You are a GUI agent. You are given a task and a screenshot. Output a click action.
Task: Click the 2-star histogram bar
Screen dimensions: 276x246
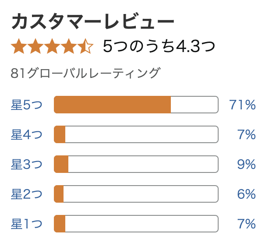[136, 194]
